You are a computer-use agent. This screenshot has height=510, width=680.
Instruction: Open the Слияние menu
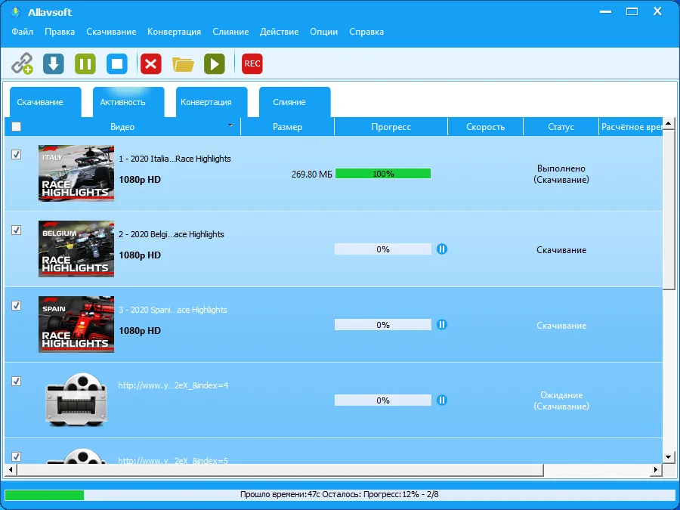pyautogui.click(x=230, y=32)
